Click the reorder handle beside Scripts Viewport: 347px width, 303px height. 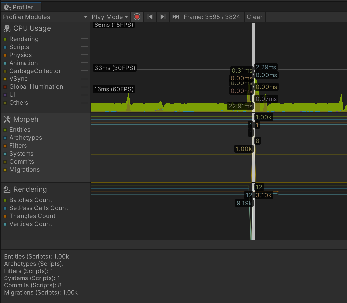click(84, 47)
